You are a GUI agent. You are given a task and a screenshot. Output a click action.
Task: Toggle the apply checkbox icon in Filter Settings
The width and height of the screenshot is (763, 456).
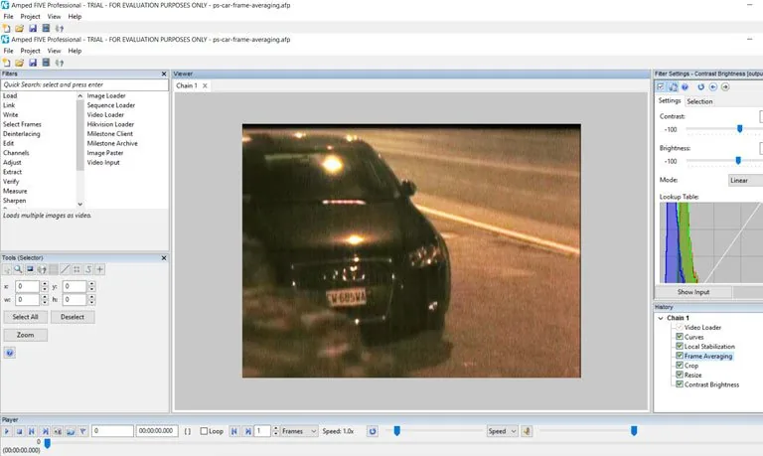[661, 86]
